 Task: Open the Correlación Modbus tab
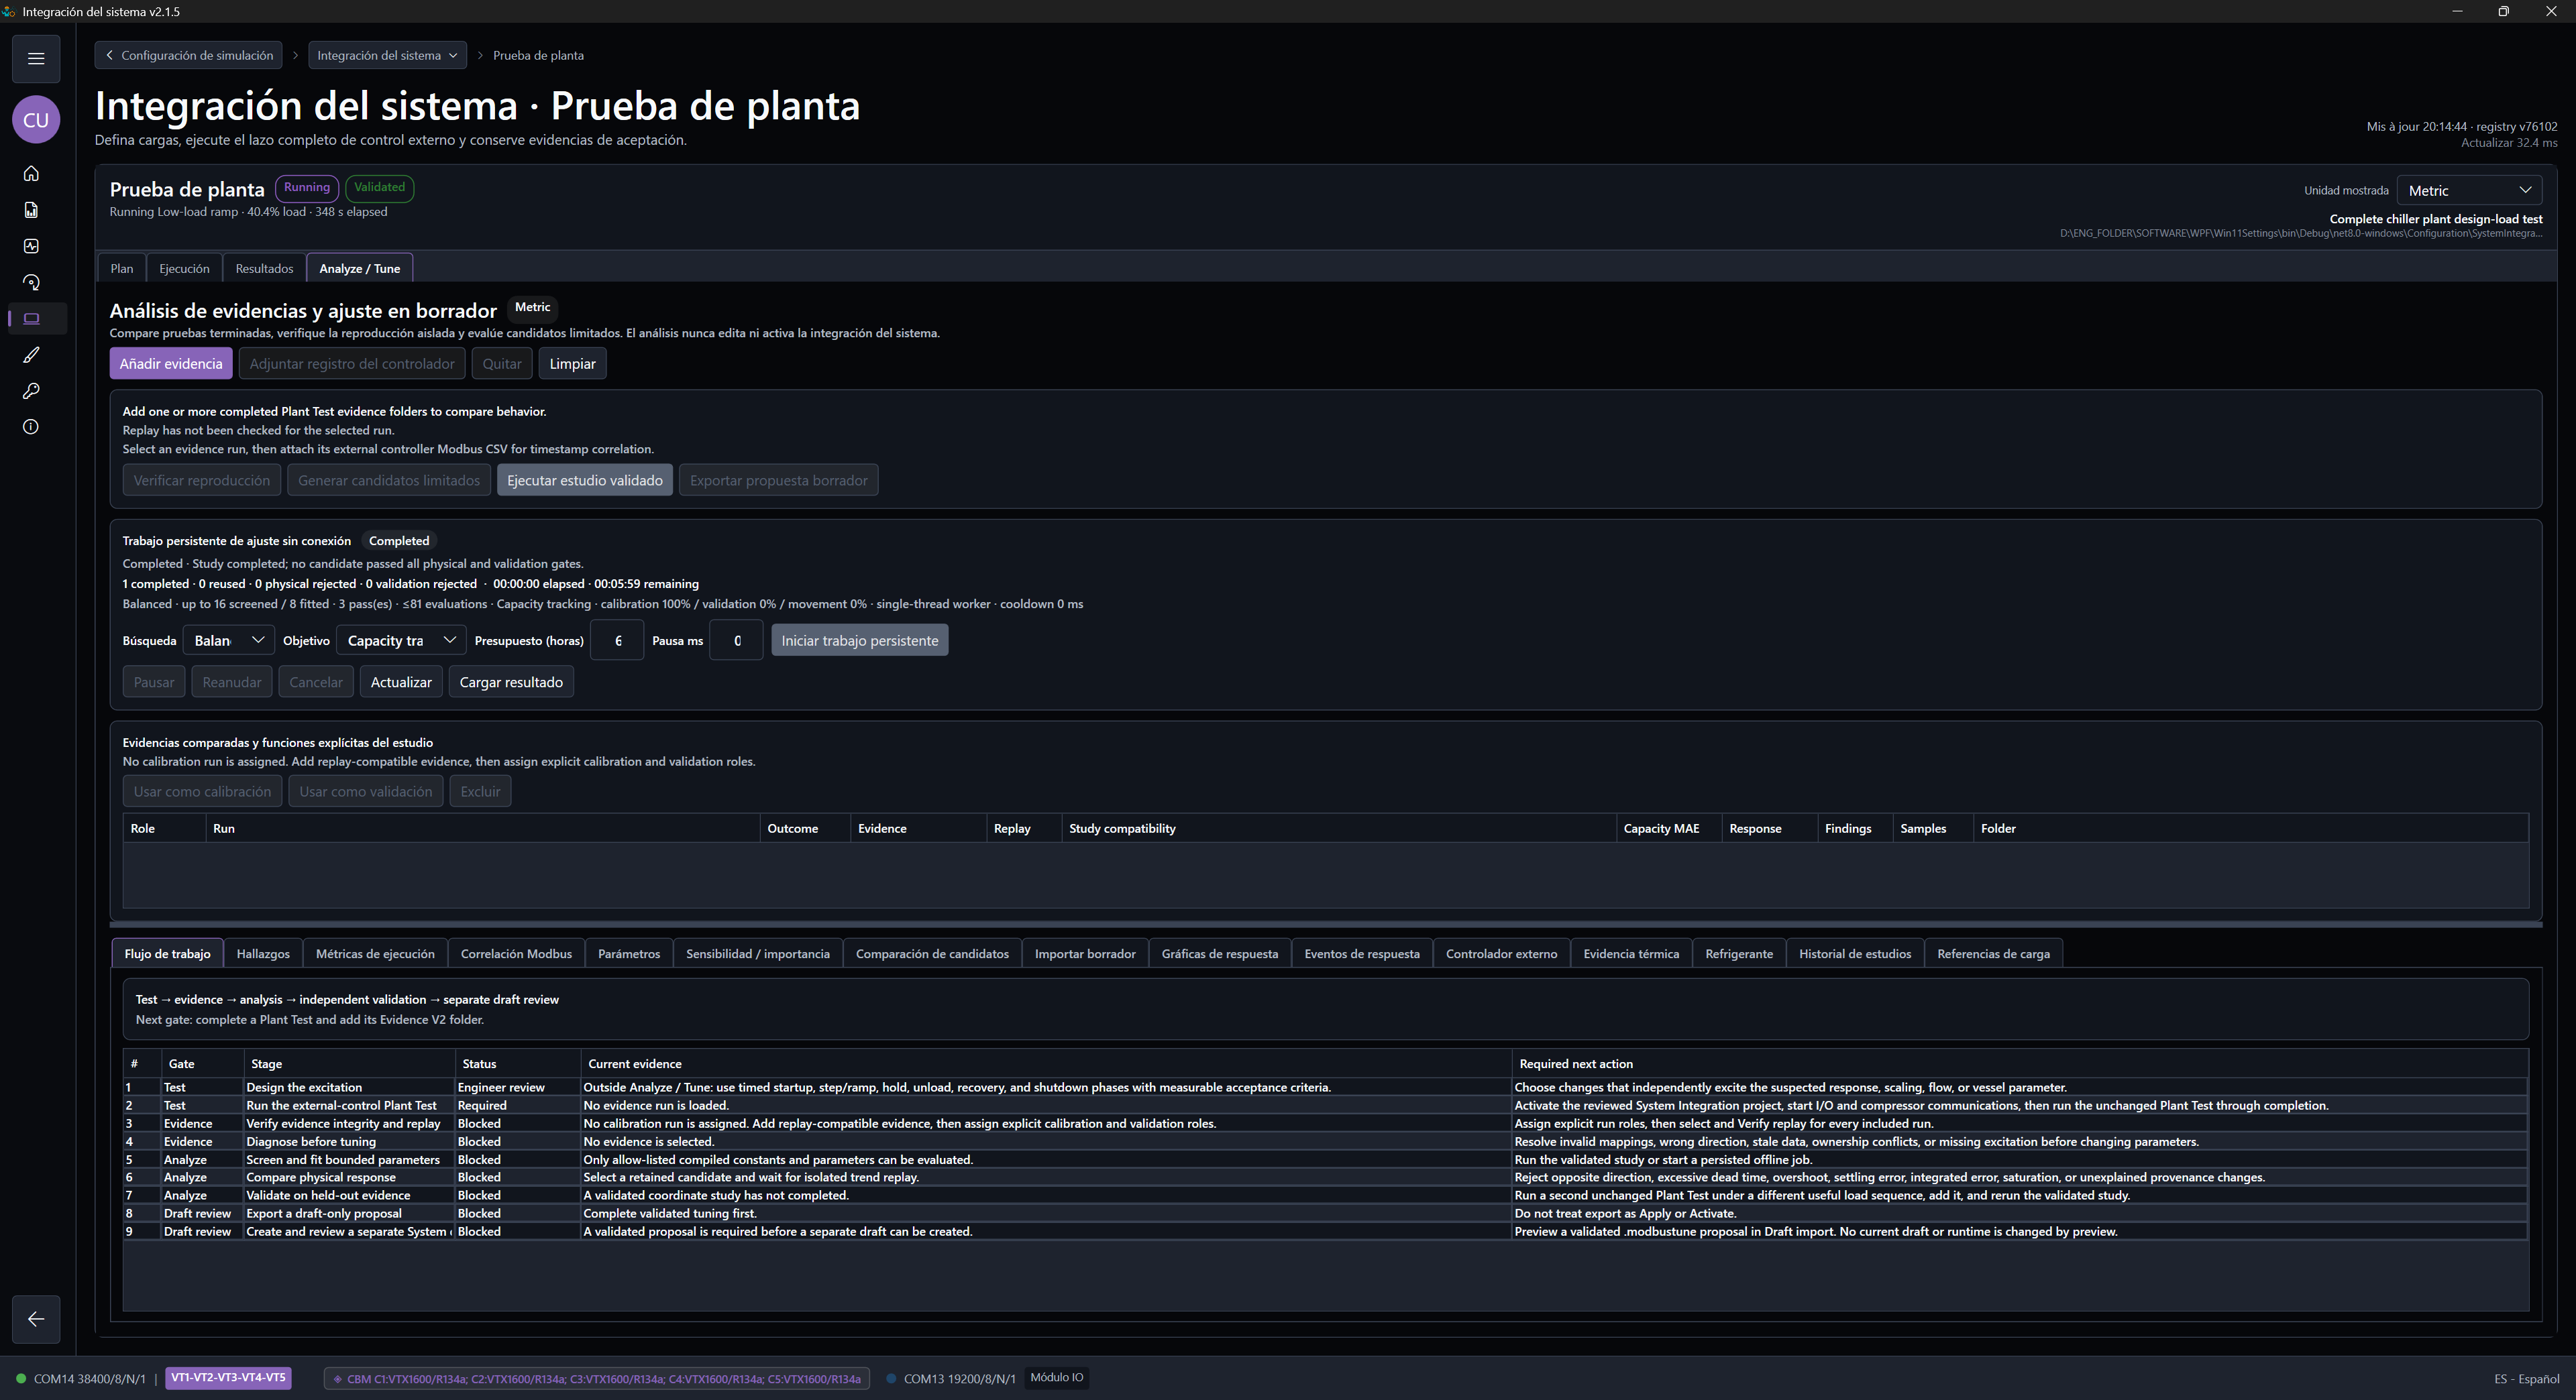tap(516, 954)
